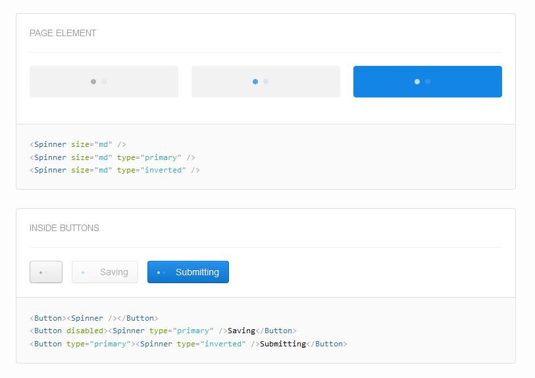Click the PAGE ELEMENT section heading
535x378 pixels.
pyautogui.click(x=63, y=33)
